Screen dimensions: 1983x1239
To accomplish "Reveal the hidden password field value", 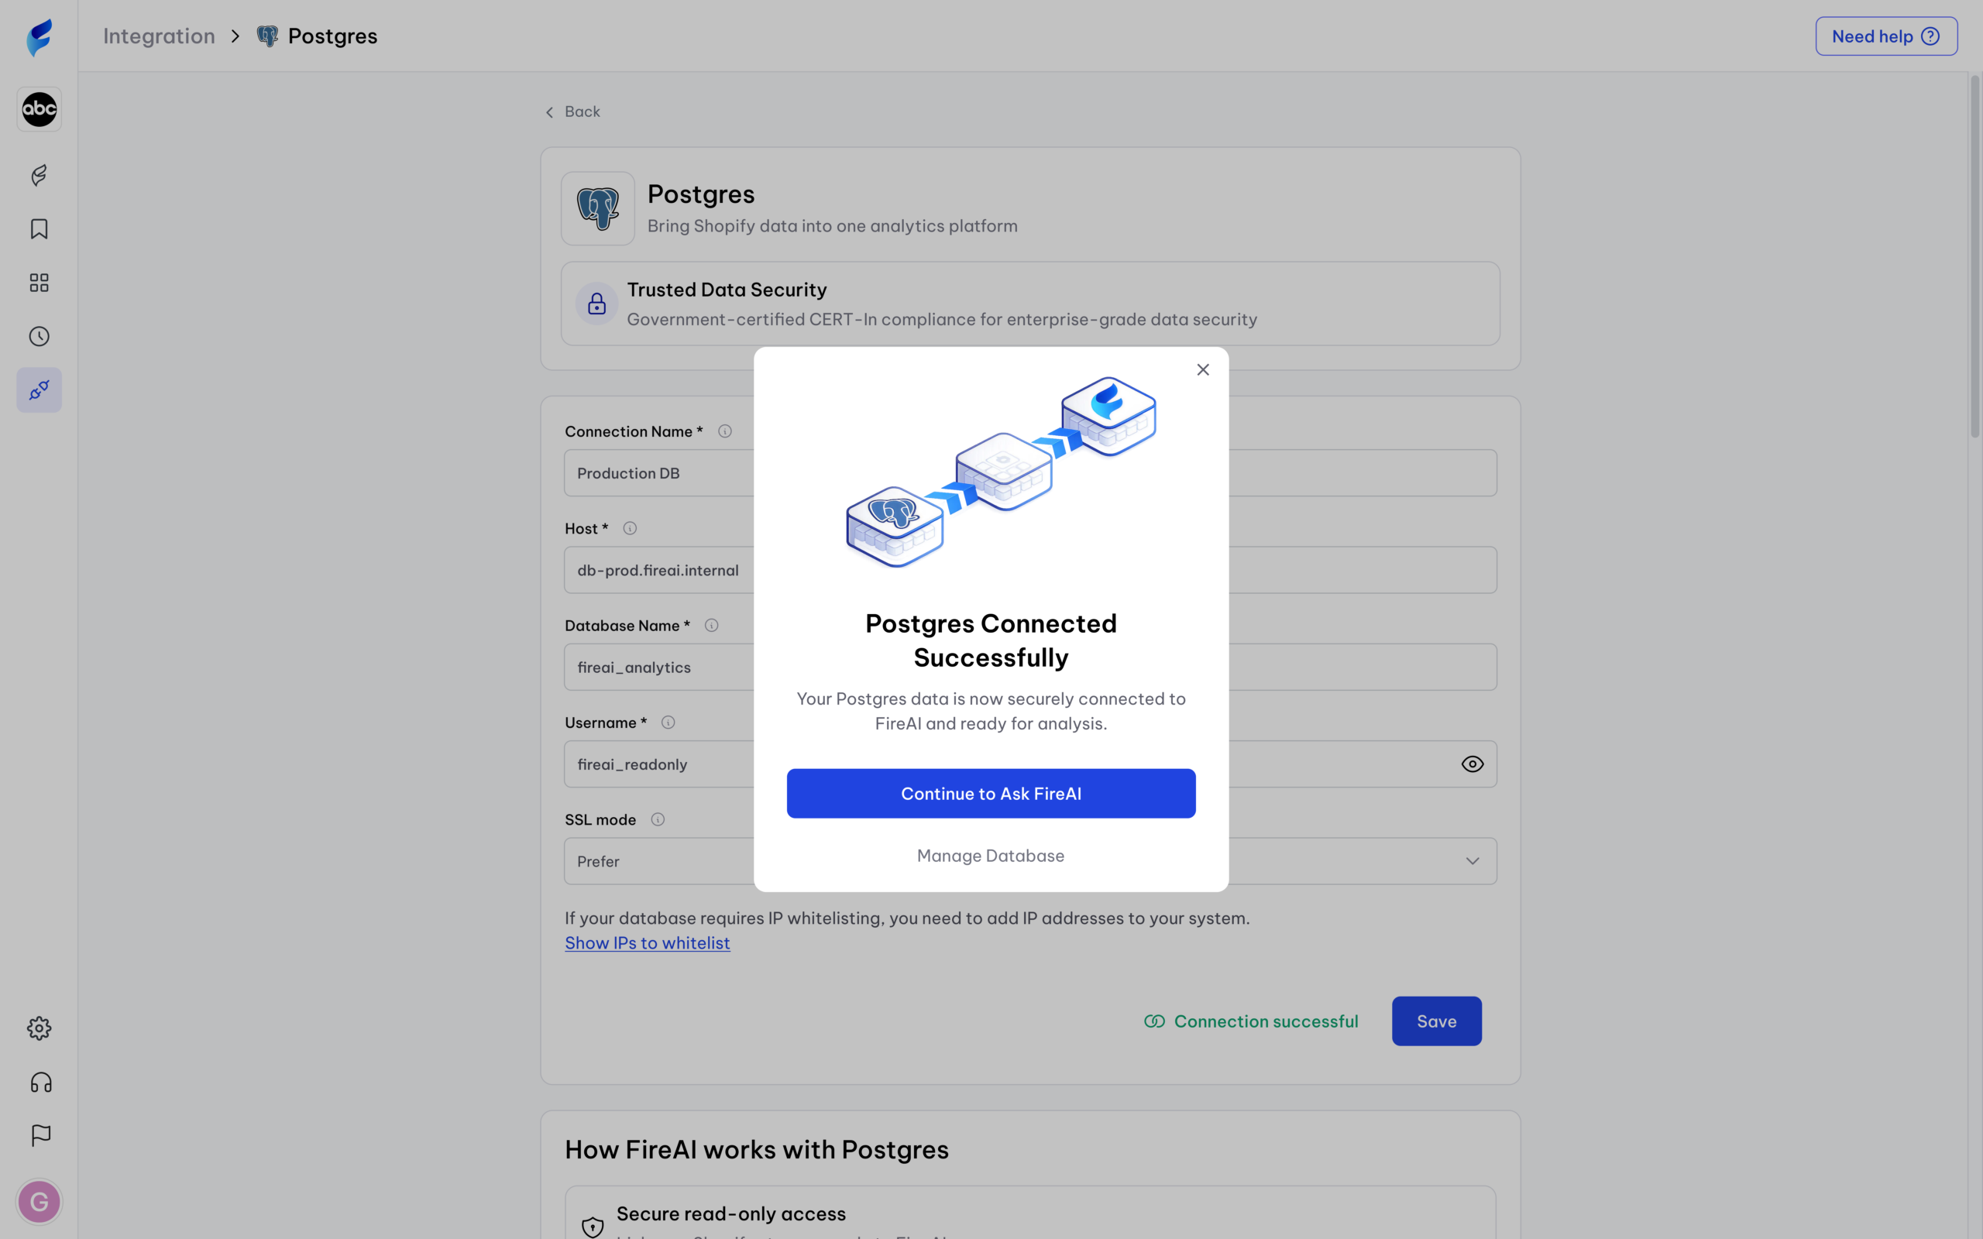I will point(1473,764).
